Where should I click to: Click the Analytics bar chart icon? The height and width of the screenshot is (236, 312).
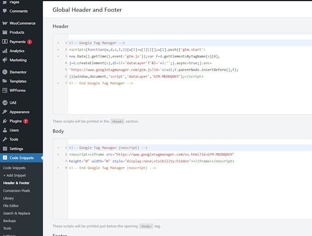[x=5, y=51]
